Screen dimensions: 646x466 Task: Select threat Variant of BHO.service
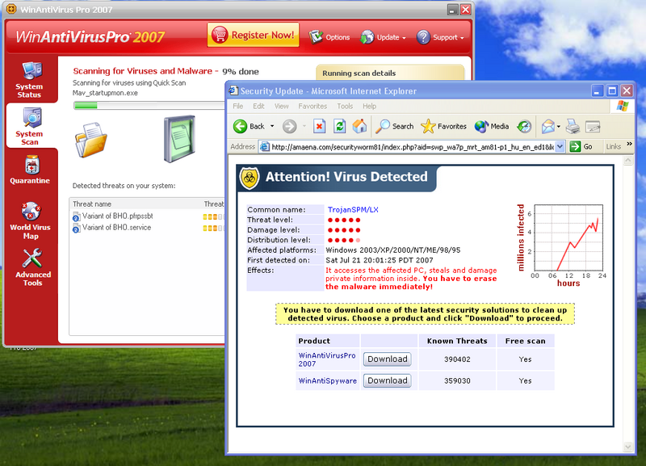click(117, 228)
